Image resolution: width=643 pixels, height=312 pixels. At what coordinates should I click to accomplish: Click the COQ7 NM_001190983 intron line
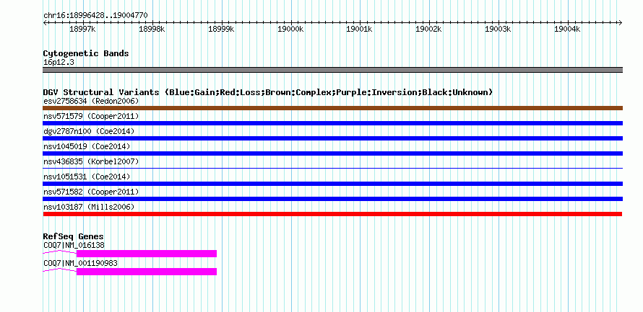(x=60, y=270)
